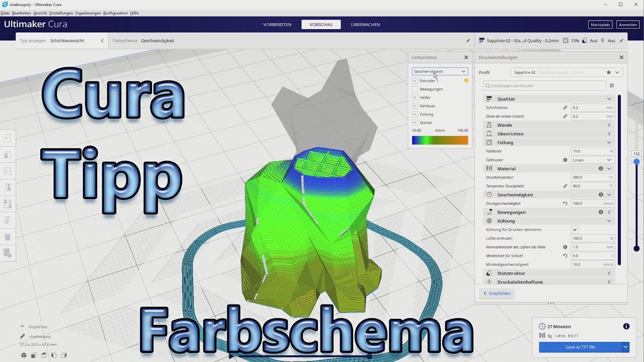The width and height of the screenshot is (644, 362).
Task: Collapse the Qualität settings section
Action: pos(548,99)
